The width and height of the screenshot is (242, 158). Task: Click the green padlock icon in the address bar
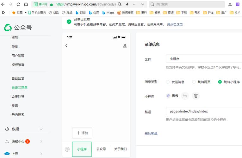pyautogui.click(x=52, y=4)
